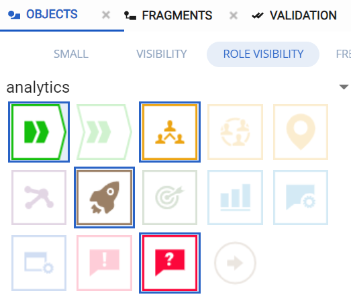Image resolution: width=351 pixels, height=307 pixels.
Task: Select the faded purple connection nodes object
Action: pos(39,198)
